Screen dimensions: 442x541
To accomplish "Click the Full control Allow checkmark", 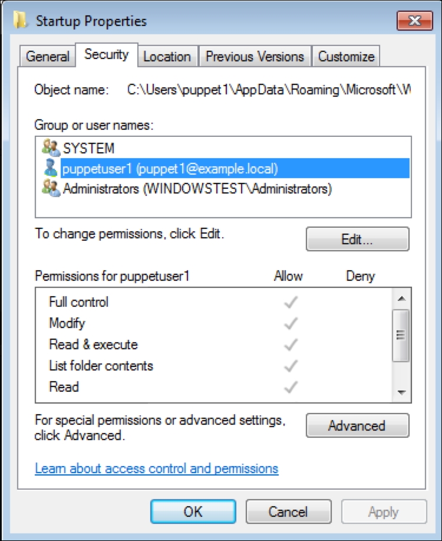I will (x=290, y=302).
